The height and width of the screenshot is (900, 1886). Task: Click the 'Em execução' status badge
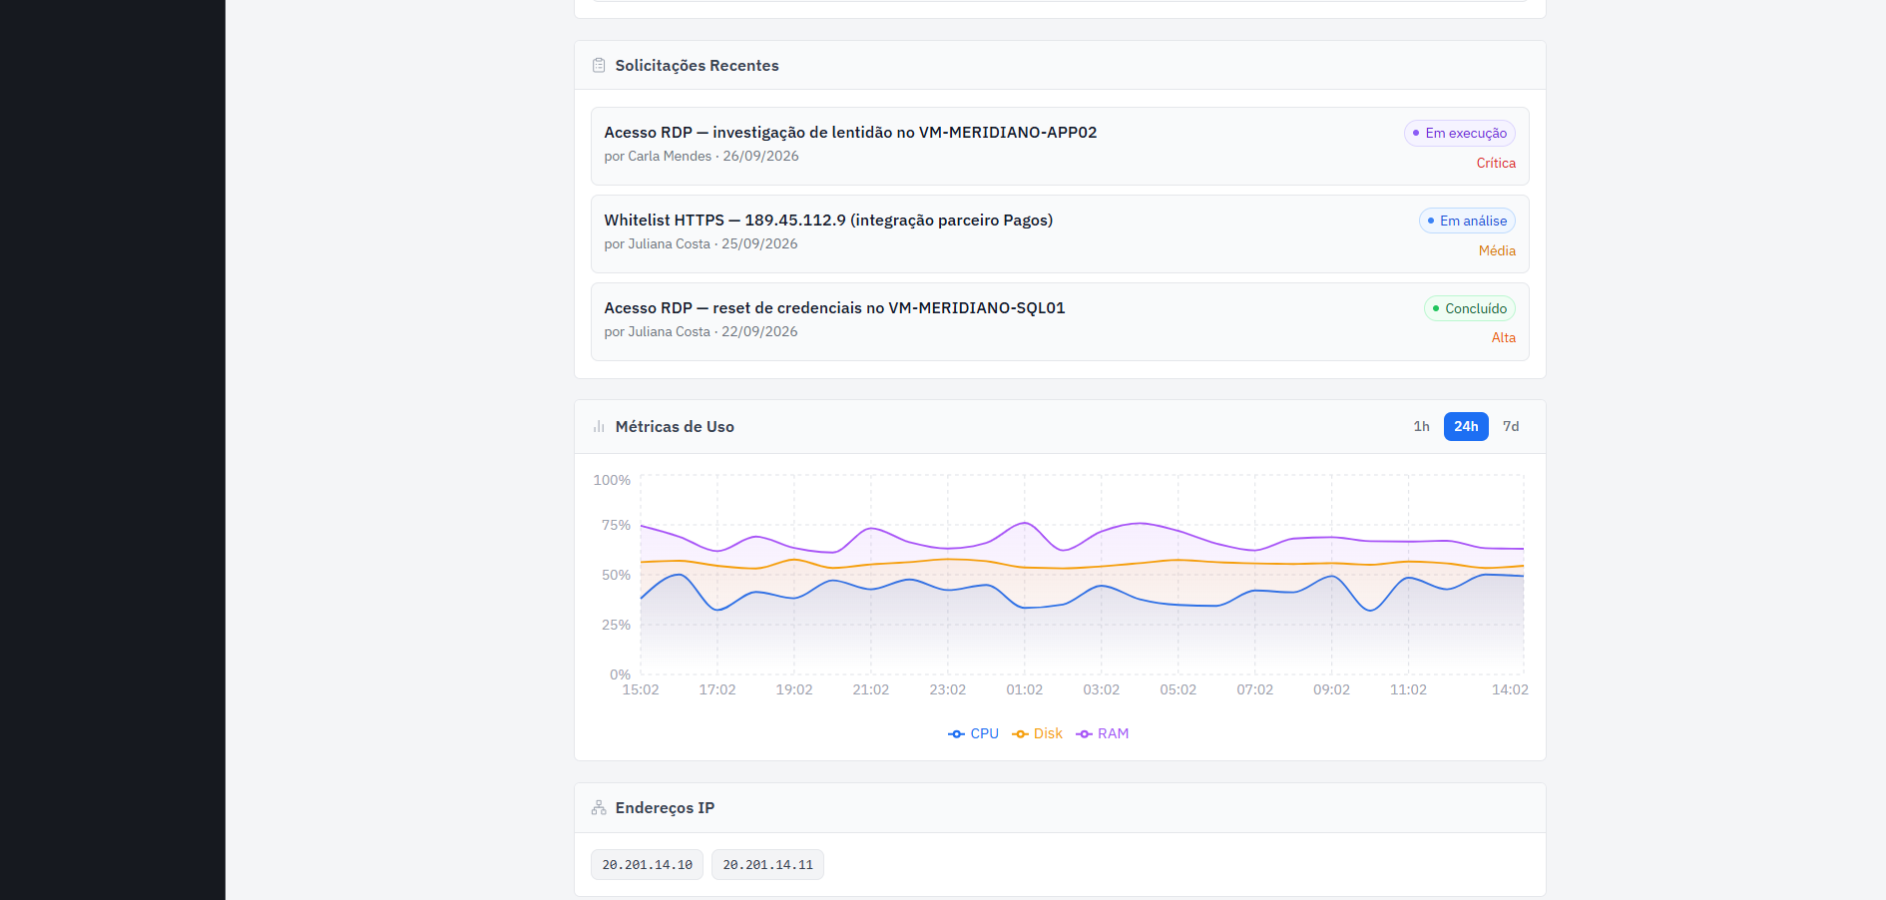pyautogui.click(x=1459, y=133)
